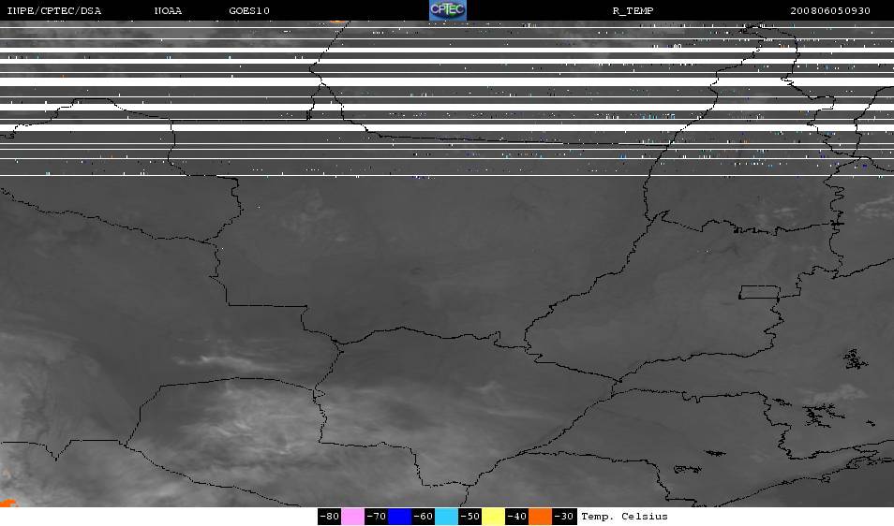The width and height of the screenshot is (894, 526).
Task: Click the dark blue swatch in the legend
Action: 400,517
